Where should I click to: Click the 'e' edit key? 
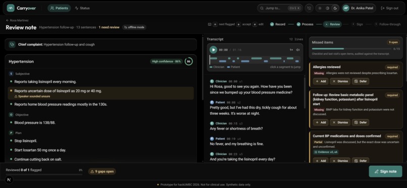click(255, 24)
